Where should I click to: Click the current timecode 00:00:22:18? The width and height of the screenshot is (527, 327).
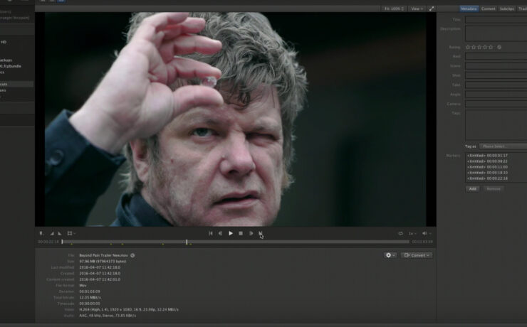pyautogui.click(x=48, y=242)
